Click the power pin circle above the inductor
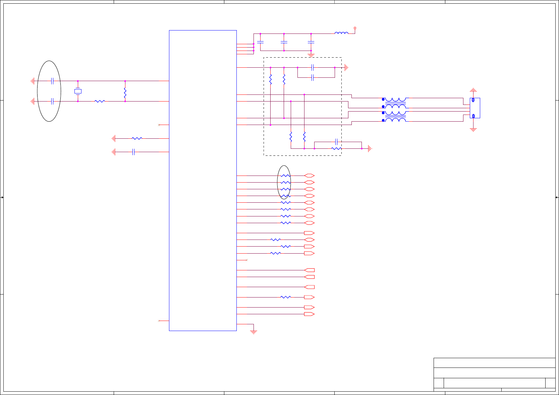Viewport: 559px width, 395px height. coord(355,28)
